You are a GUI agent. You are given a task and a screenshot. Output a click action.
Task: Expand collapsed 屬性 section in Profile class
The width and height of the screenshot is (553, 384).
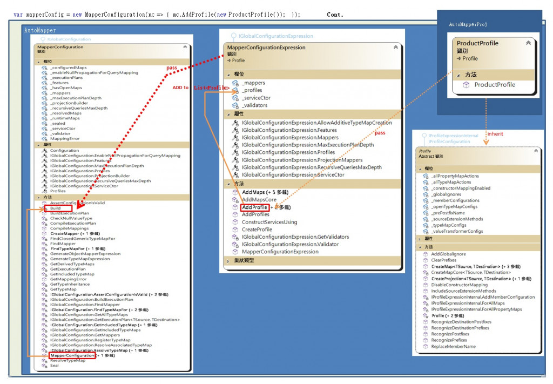(x=420, y=239)
